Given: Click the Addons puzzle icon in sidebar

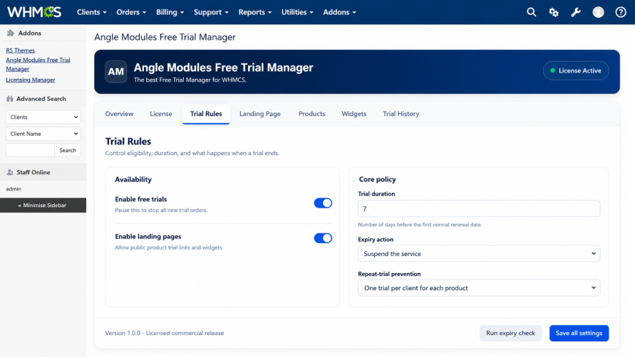Looking at the screenshot, I should coord(11,33).
